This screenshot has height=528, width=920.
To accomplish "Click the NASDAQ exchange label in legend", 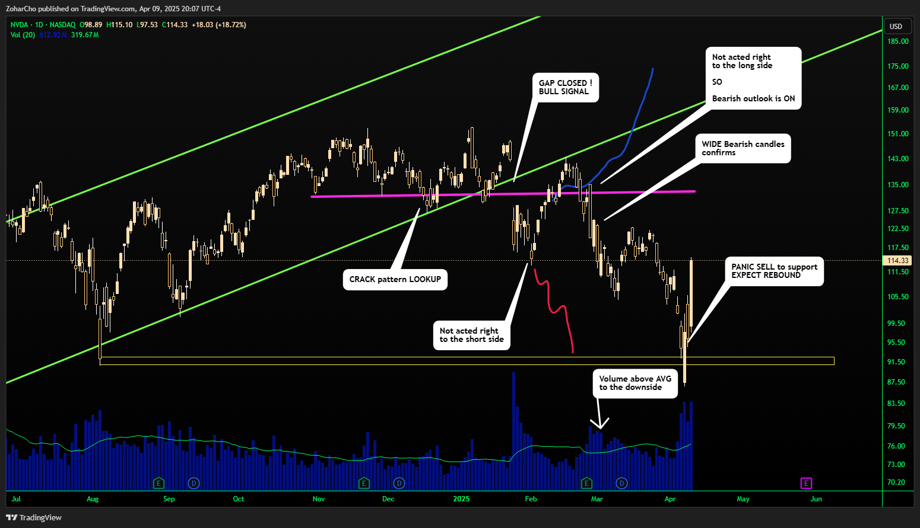I will point(62,25).
